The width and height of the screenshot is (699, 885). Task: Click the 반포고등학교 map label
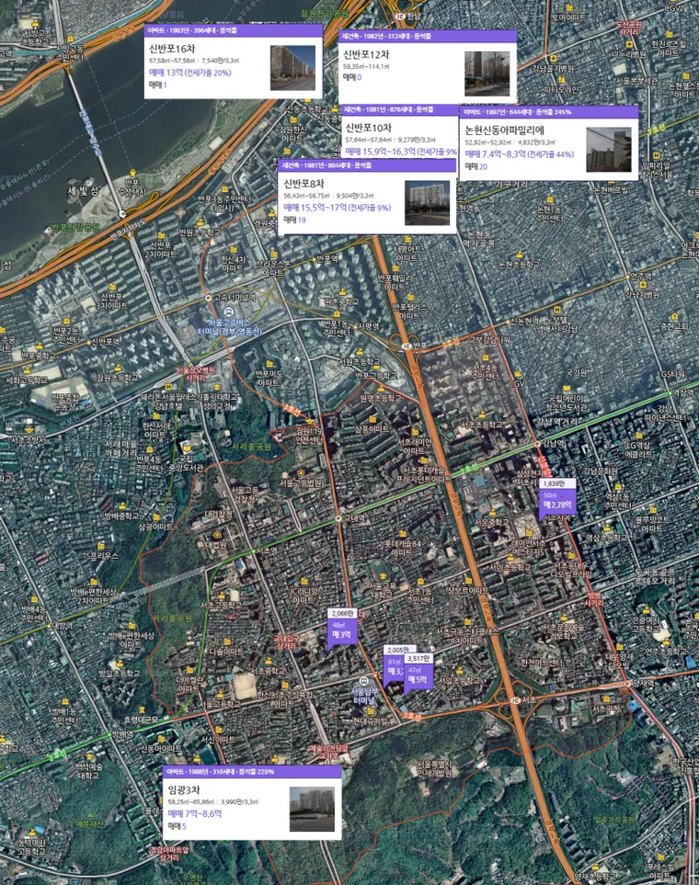(x=376, y=376)
